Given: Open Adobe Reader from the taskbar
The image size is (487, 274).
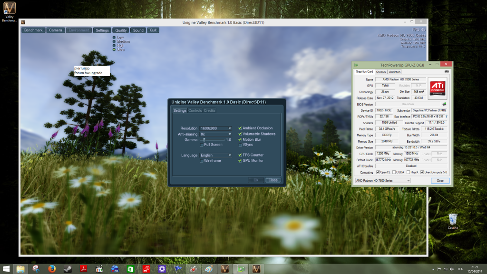Looking at the screenshot, I should point(82,269).
